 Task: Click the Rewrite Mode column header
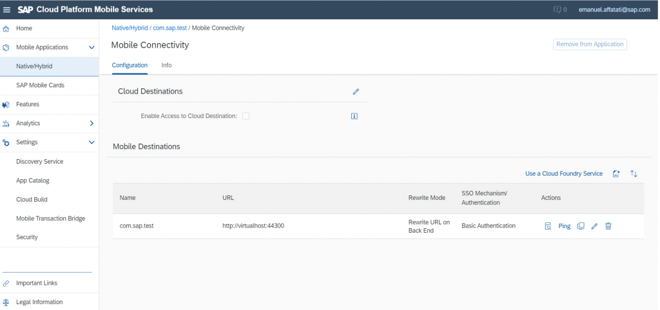point(427,198)
